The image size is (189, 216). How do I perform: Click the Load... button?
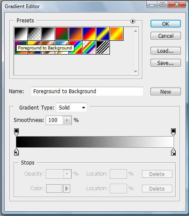165,51
